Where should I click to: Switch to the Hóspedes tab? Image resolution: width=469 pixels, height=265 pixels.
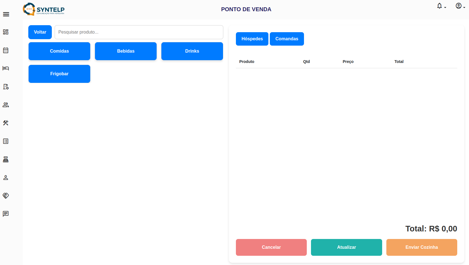click(252, 39)
